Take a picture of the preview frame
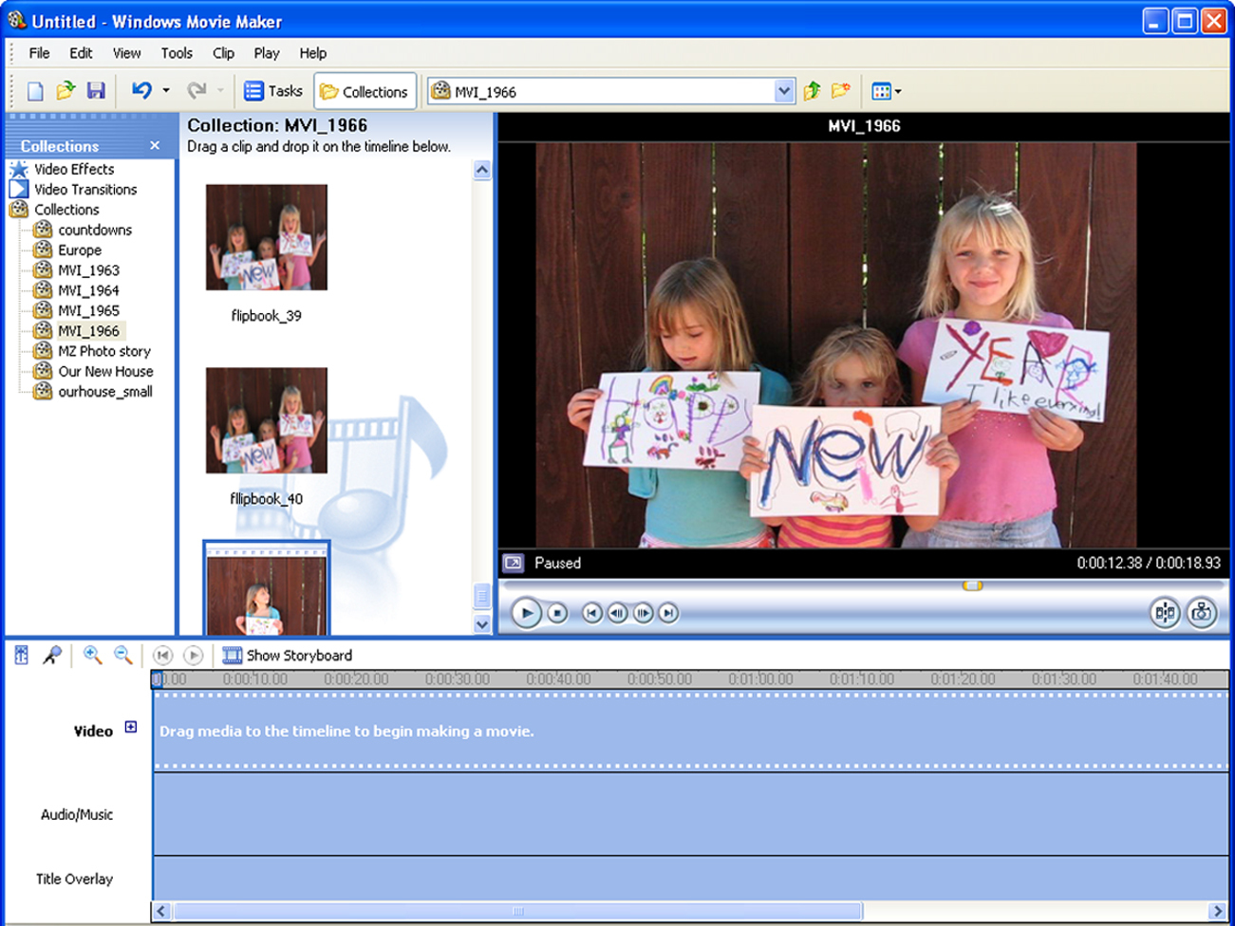 [1202, 613]
